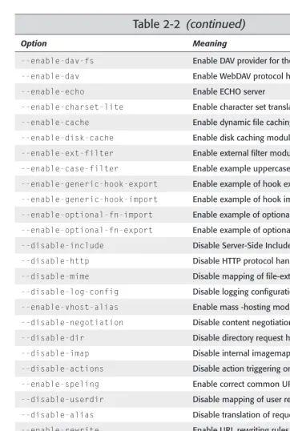Click the --enable-disk-cache option
This screenshot has height=431, width=290.
(x=67, y=138)
